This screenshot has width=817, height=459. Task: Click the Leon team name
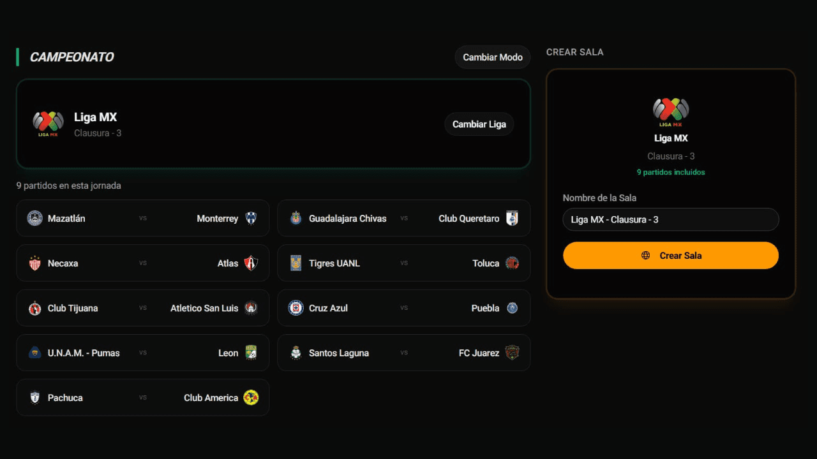(x=229, y=353)
